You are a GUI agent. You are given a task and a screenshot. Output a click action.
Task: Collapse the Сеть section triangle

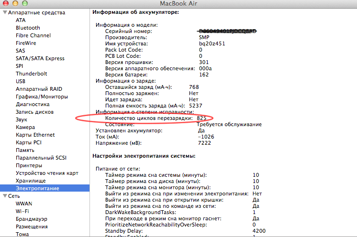pos(5,196)
